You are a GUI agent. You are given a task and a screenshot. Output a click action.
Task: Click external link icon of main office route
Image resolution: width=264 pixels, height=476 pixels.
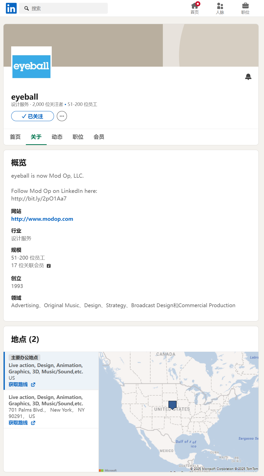point(33,385)
